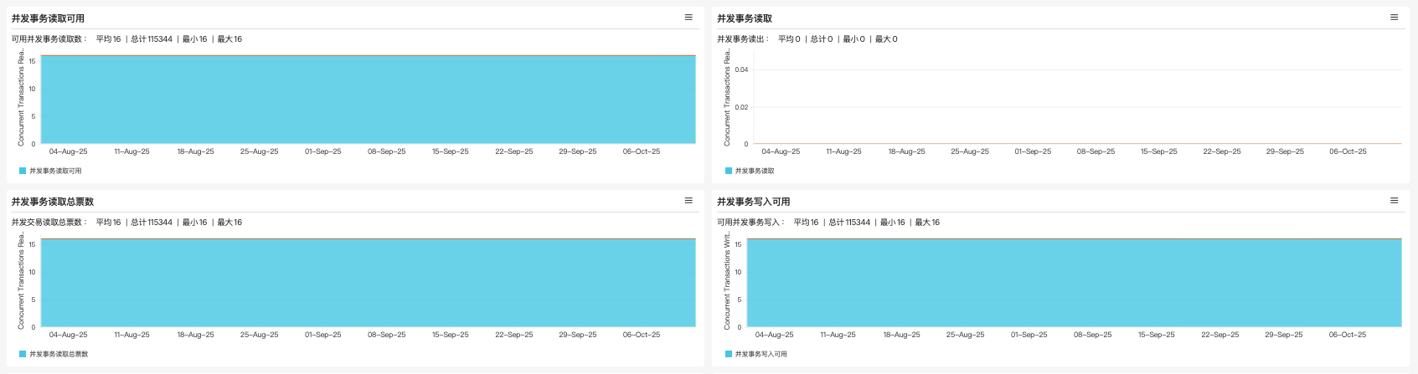Click 最大 16 in 可用并发事务写入 row
This screenshot has width=1418, height=374.
(927, 223)
